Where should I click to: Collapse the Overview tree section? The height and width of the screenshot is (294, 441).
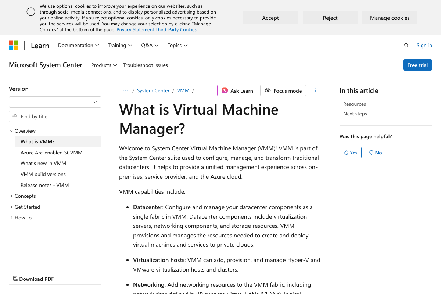(x=11, y=131)
